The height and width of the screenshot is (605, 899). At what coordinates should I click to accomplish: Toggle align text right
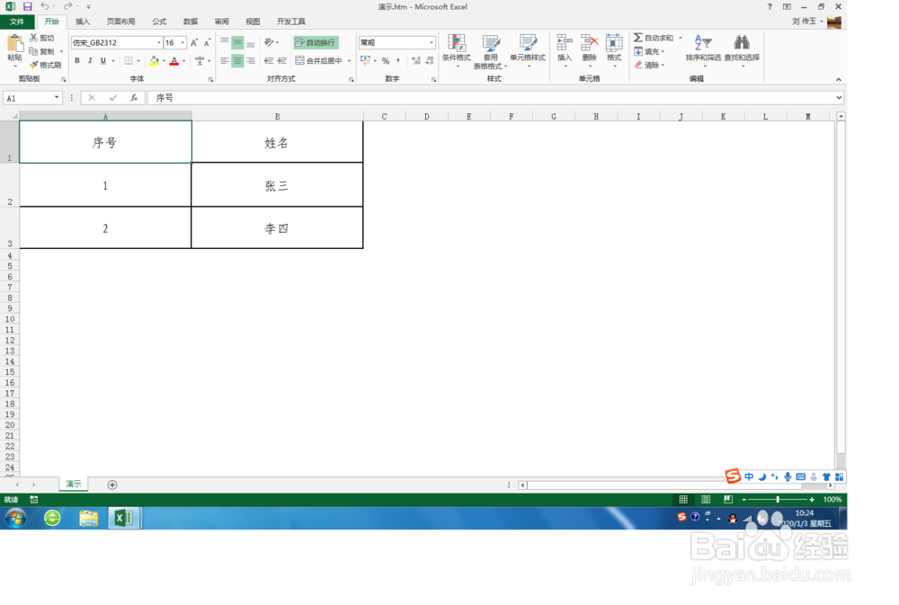(x=251, y=60)
